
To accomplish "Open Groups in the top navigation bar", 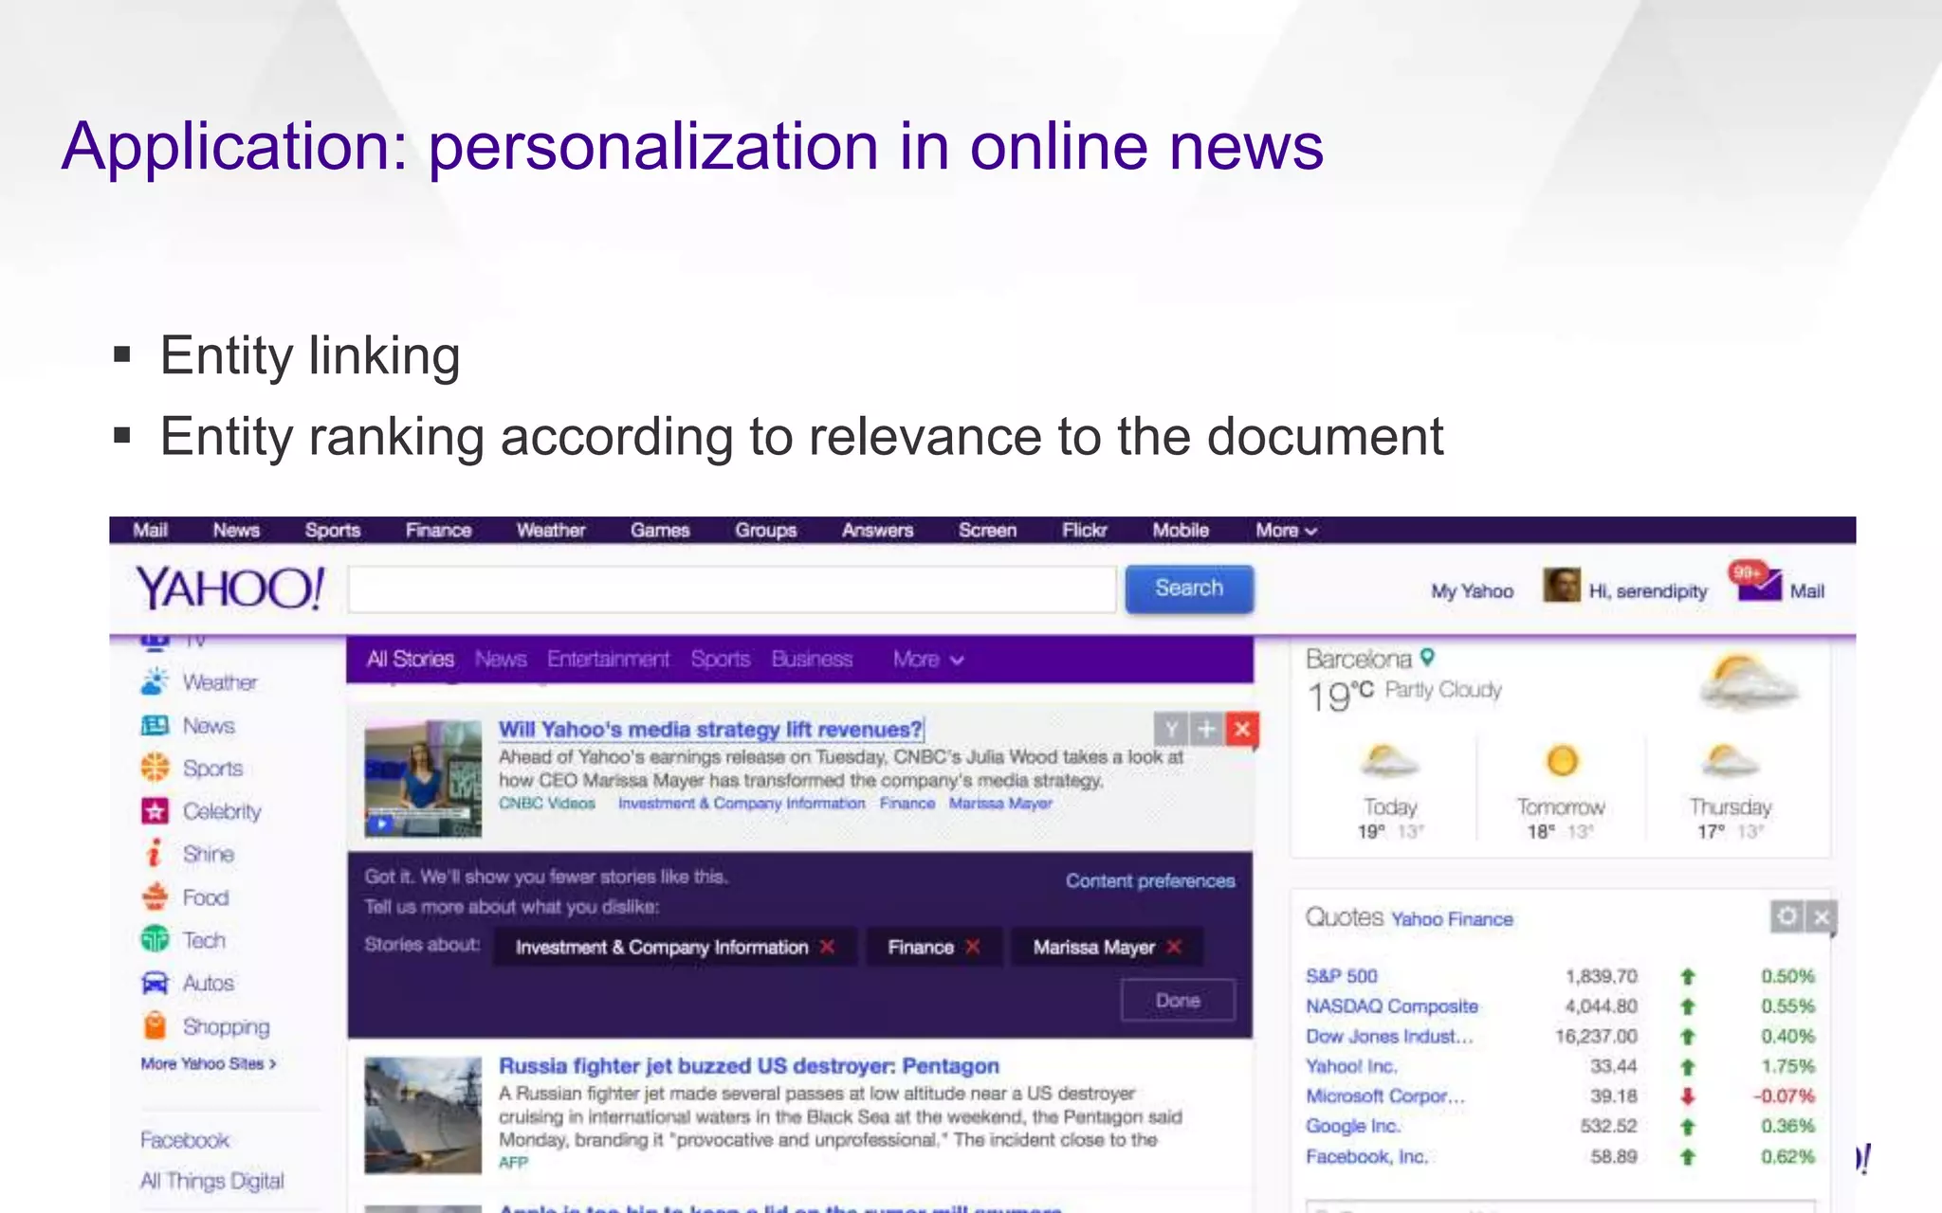I will click(765, 531).
